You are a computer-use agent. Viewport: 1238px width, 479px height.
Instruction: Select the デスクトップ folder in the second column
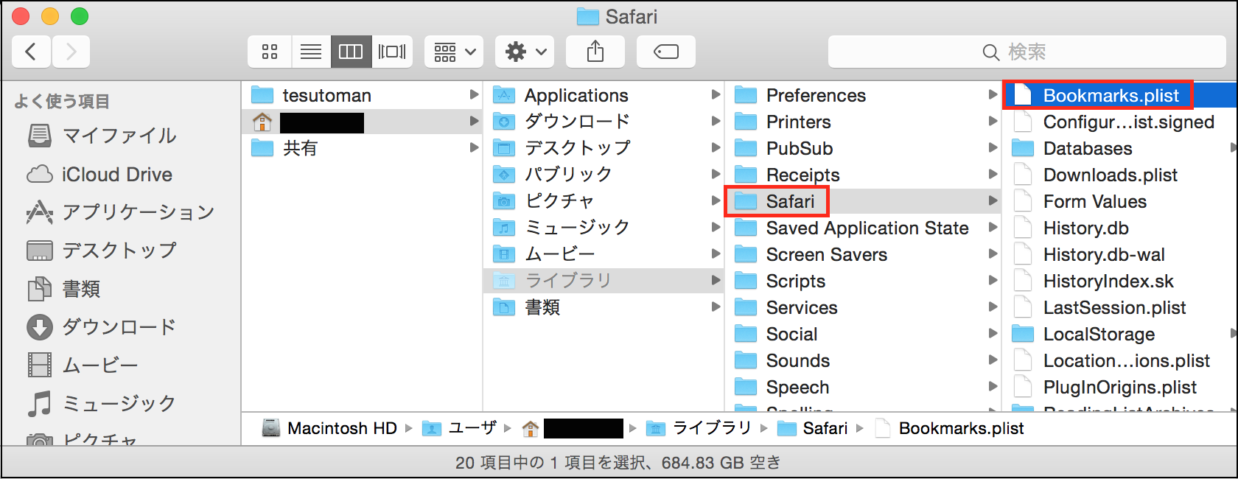tap(604, 148)
